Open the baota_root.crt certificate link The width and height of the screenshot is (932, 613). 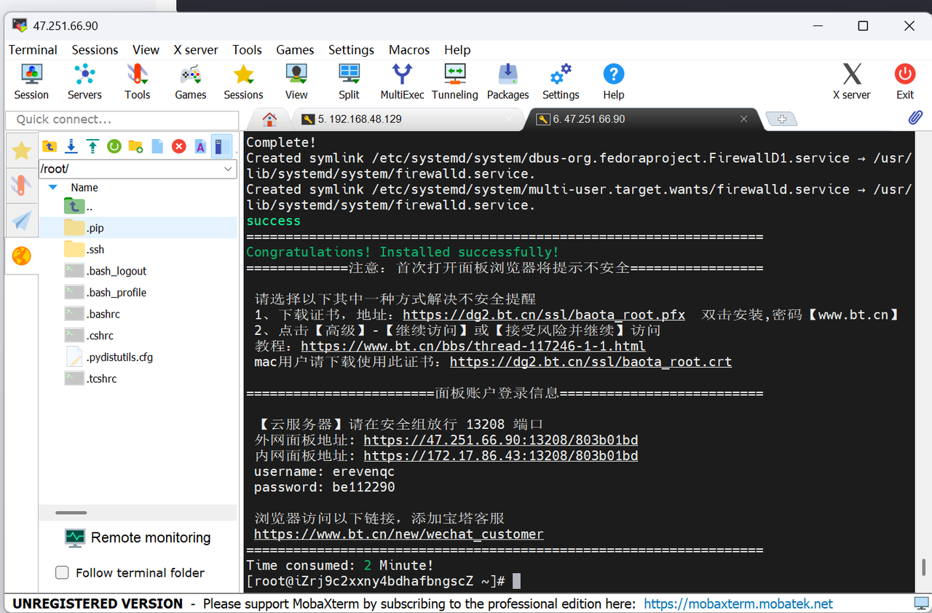click(591, 362)
